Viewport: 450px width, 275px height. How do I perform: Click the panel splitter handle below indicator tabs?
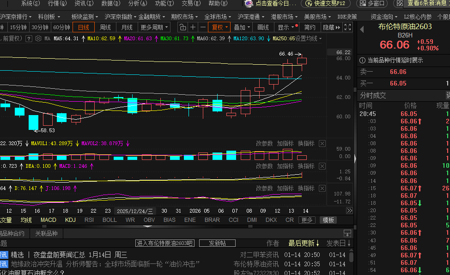click(147, 226)
